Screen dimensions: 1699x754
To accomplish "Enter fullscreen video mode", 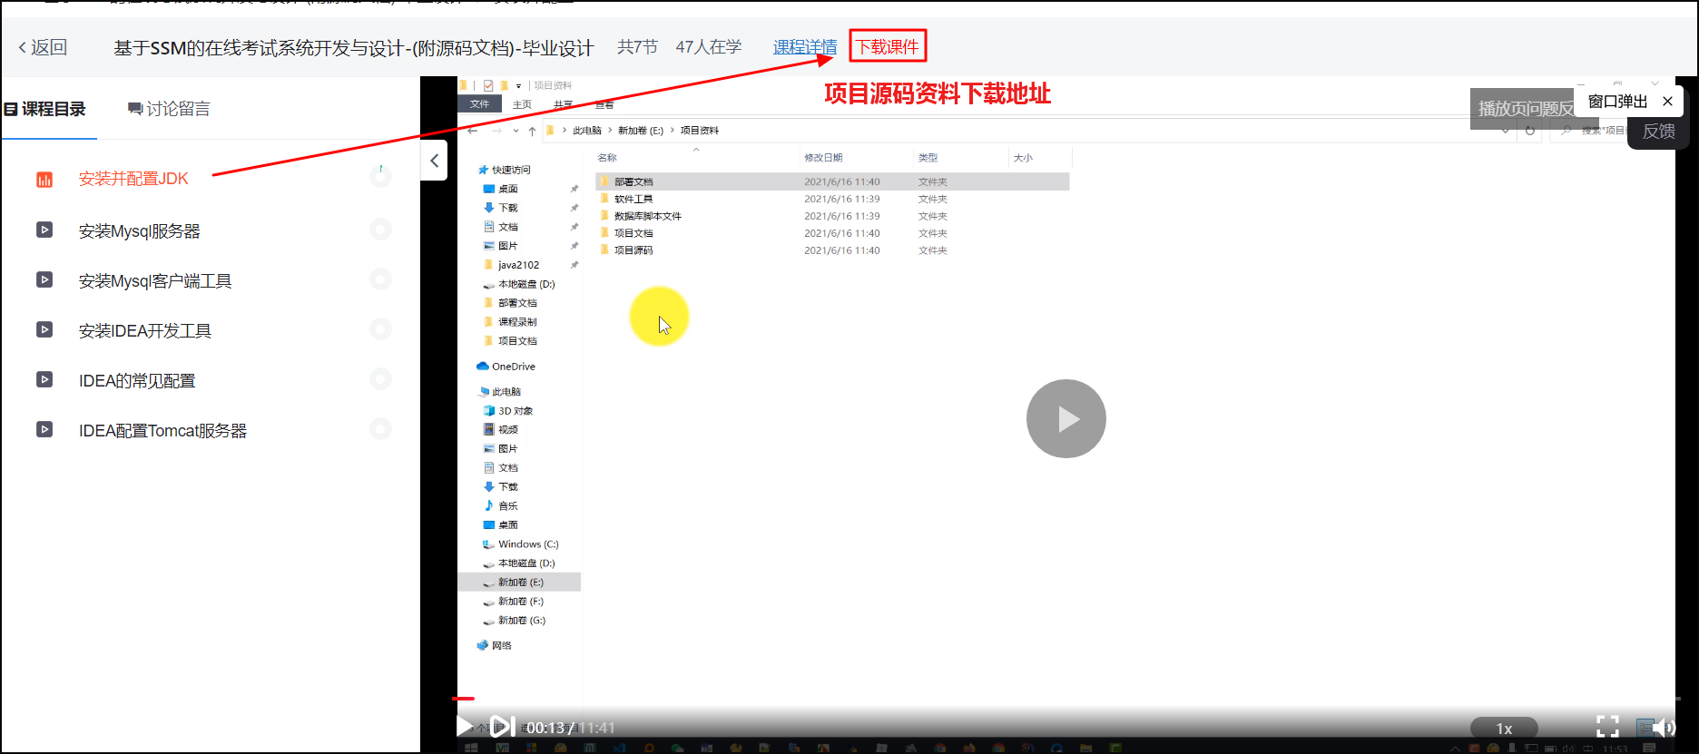I will pos(1607,726).
